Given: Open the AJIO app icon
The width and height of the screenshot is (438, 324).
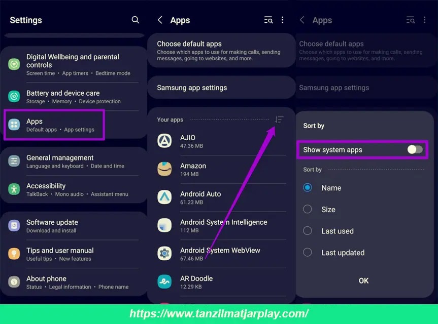Looking at the screenshot, I should coord(164,141).
